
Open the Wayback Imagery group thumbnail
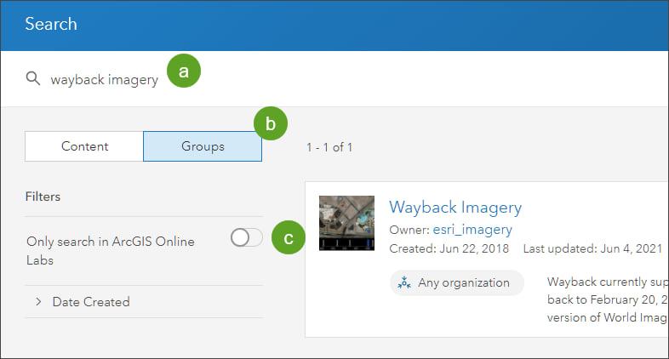(346, 223)
